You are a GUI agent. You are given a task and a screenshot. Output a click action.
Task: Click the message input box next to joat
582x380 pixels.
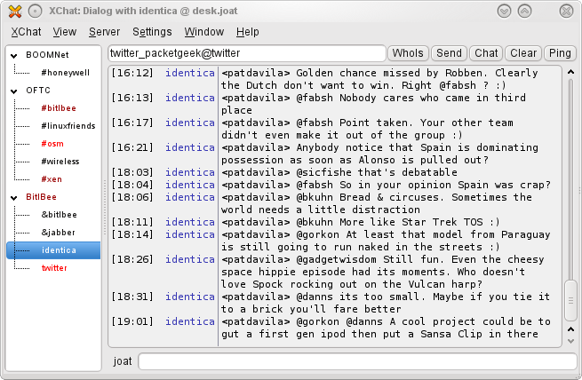(357, 361)
